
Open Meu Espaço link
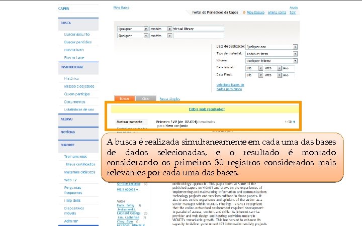(255, 13)
